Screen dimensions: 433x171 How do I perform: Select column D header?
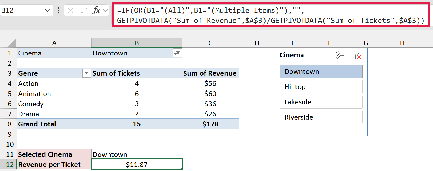pyautogui.click(x=257, y=43)
